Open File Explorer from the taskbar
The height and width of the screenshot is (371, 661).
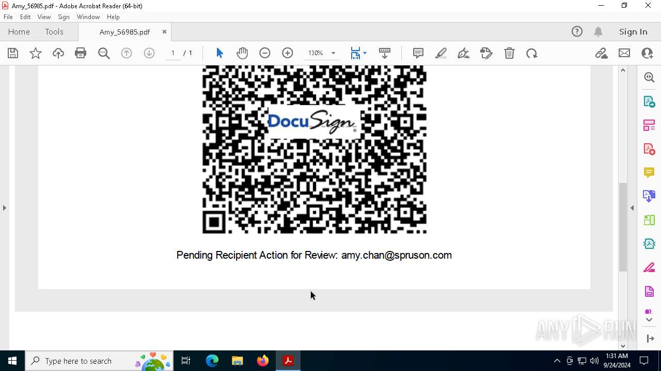click(238, 361)
